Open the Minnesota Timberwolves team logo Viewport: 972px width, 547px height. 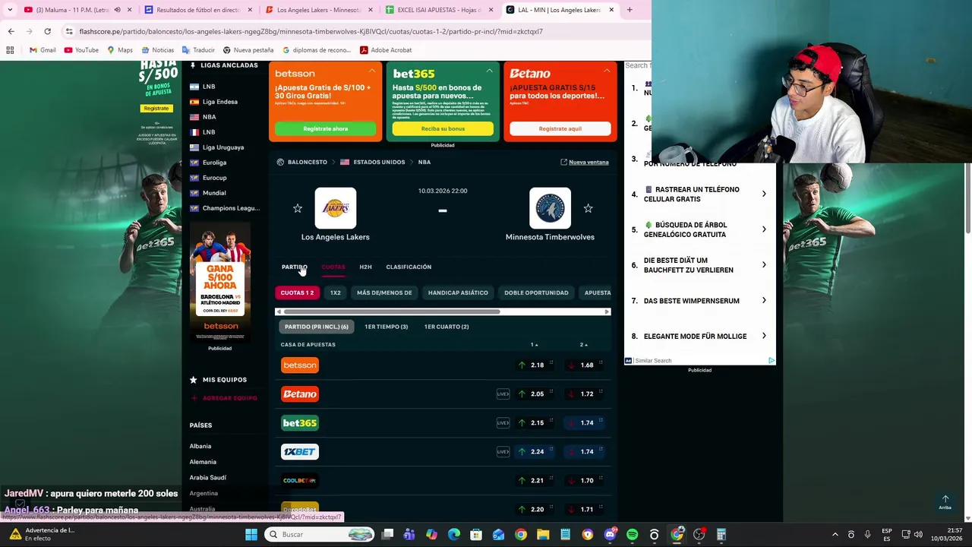(550, 208)
